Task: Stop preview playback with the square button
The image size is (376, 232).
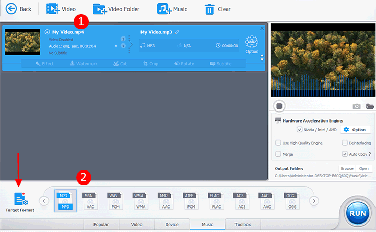Action: [279, 106]
